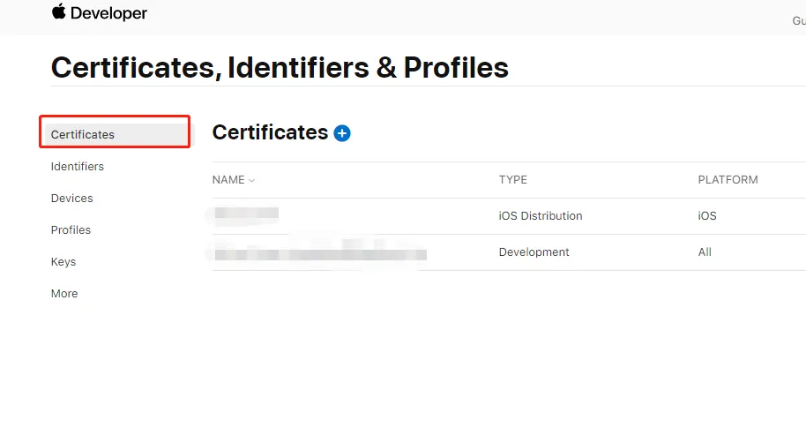Open the Identifiers section

[77, 166]
